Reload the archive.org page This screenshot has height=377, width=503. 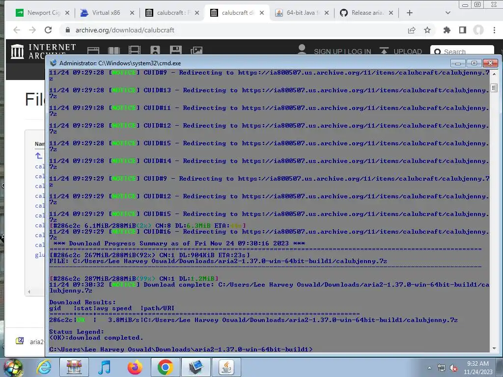48,30
